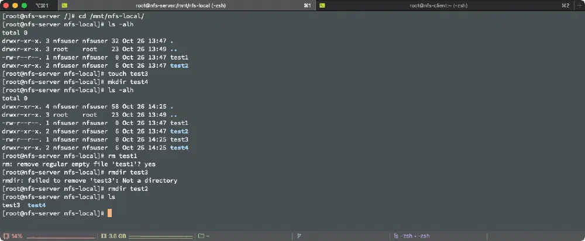
Task: Click the 'remove regular empty file' prompt line
Action: click(x=79, y=164)
